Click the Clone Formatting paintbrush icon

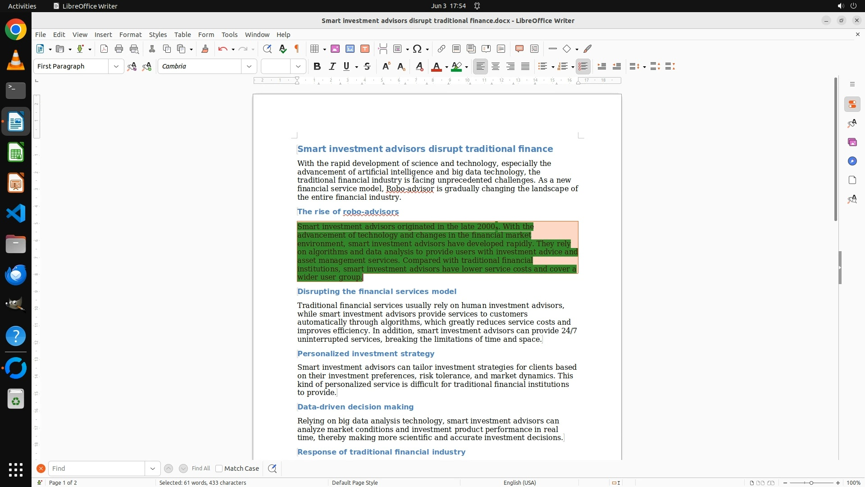click(205, 49)
